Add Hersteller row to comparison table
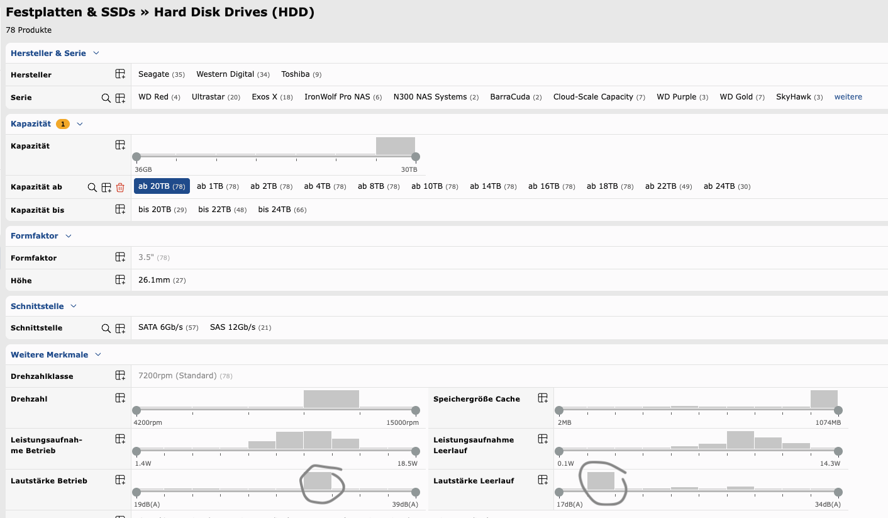This screenshot has height=518, width=888. click(x=120, y=74)
